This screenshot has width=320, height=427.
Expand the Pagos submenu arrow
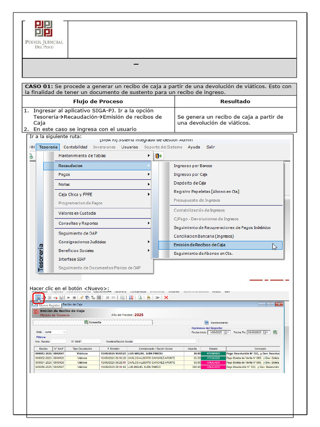point(149,174)
